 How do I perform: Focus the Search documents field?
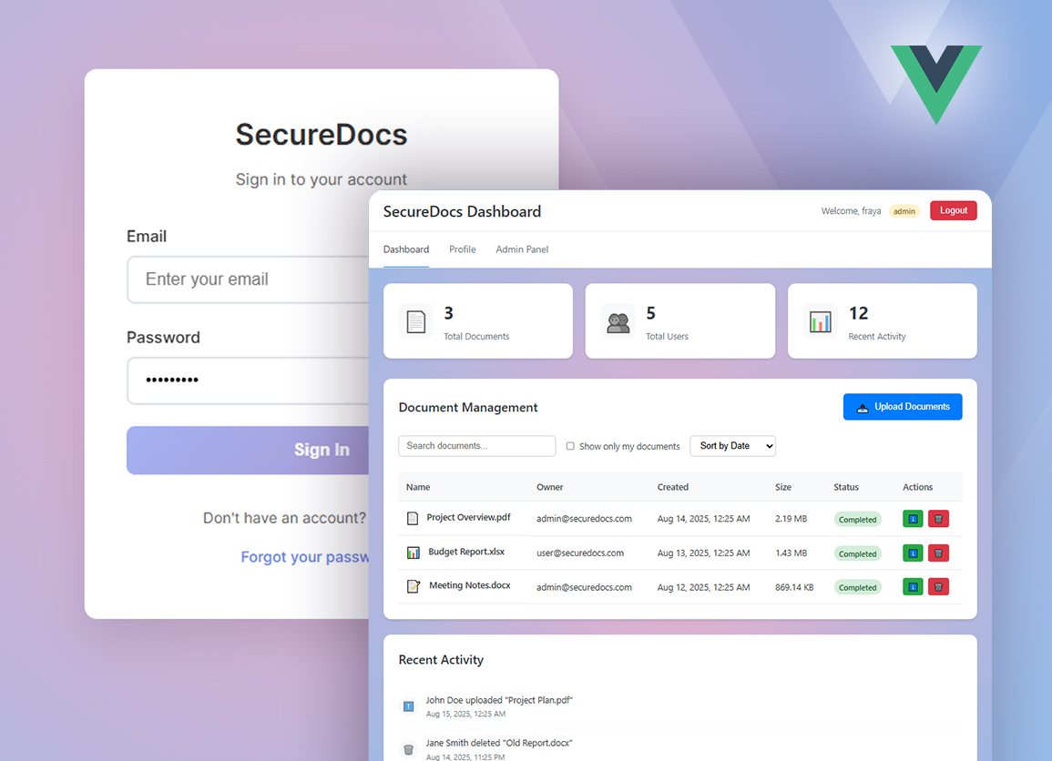[x=476, y=446]
